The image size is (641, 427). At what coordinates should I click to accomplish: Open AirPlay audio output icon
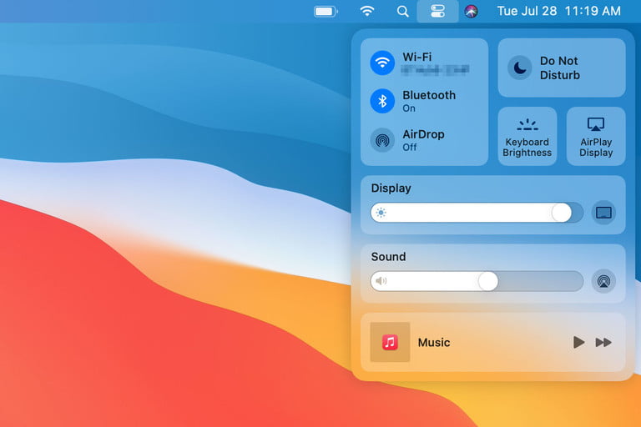coord(603,281)
